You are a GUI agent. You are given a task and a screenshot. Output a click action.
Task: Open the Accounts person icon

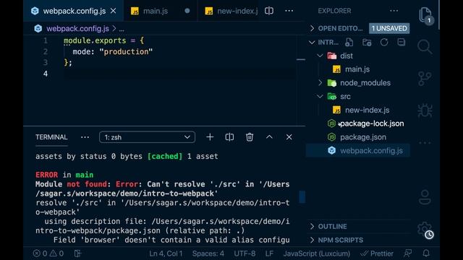(425, 197)
